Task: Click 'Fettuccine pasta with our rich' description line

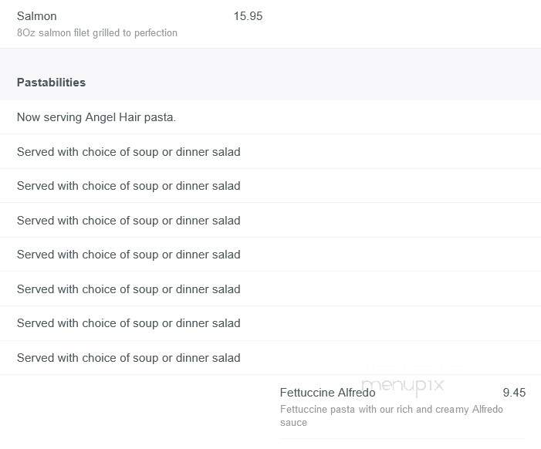Action: [391, 410]
